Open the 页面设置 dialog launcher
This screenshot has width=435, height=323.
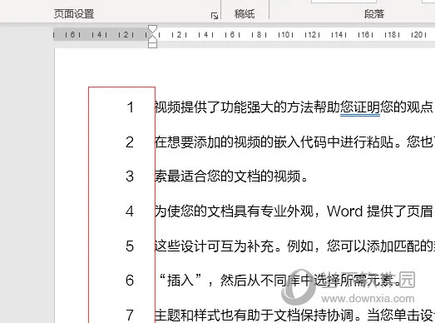tap(214, 16)
